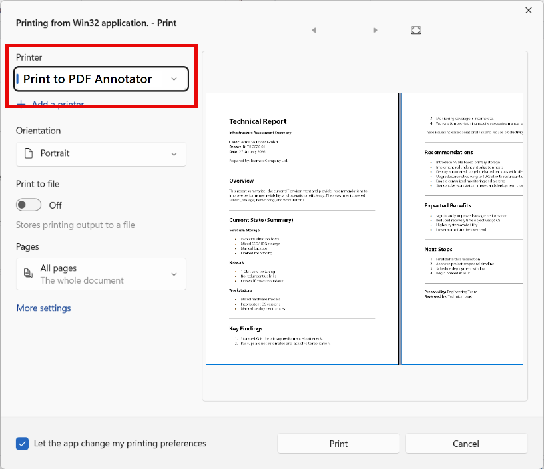Go to the previous preview page
The image size is (544, 469).
coord(314,30)
